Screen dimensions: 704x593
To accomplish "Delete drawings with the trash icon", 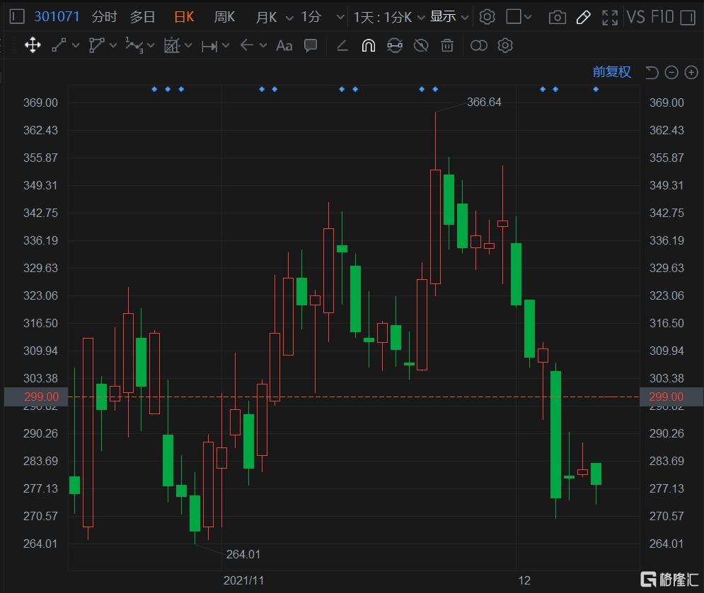I will pyautogui.click(x=447, y=45).
